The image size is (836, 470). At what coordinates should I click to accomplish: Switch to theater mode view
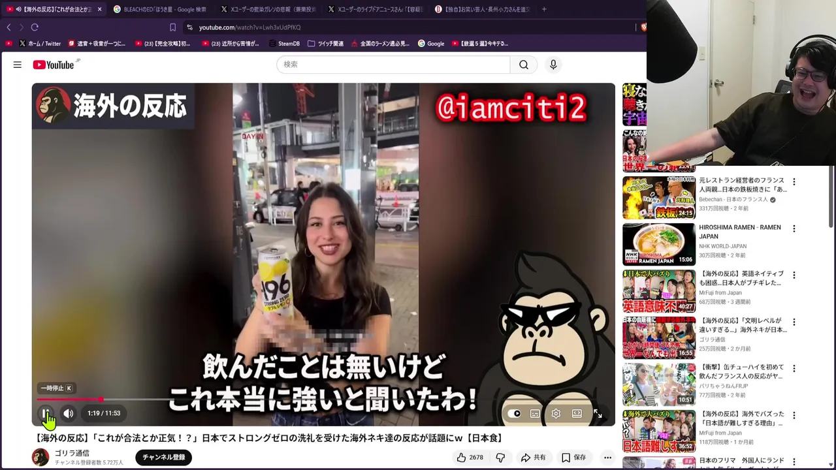tap(577, 413)
